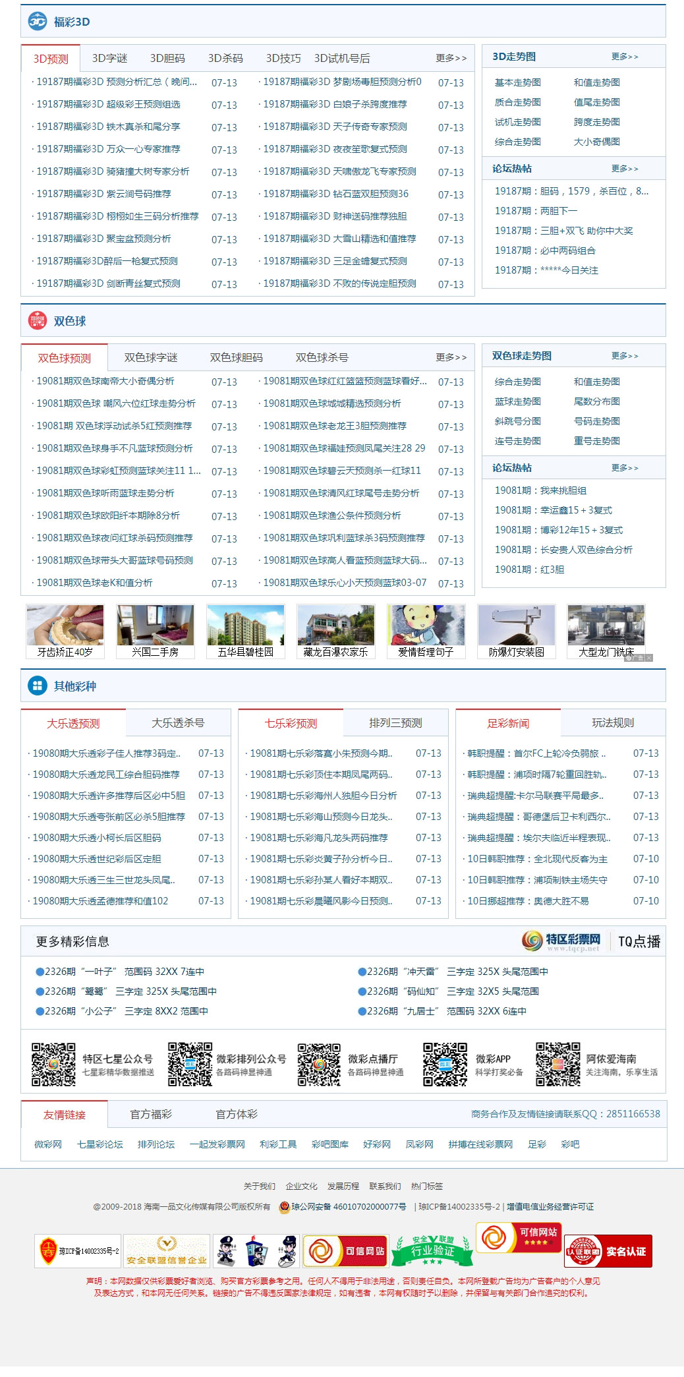Viewport: 684px width, 1377px height.
Task: Switch to the 大乐透杀号 tab
Action: (178, 723)
